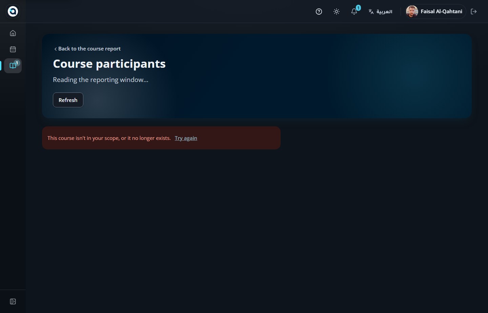Open notifications from the bell icon
Screen dimensions: 488x313
(x=354, y=12)
